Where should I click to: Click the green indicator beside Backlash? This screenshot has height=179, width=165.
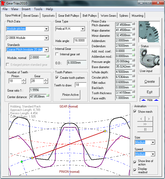(134, 86)
